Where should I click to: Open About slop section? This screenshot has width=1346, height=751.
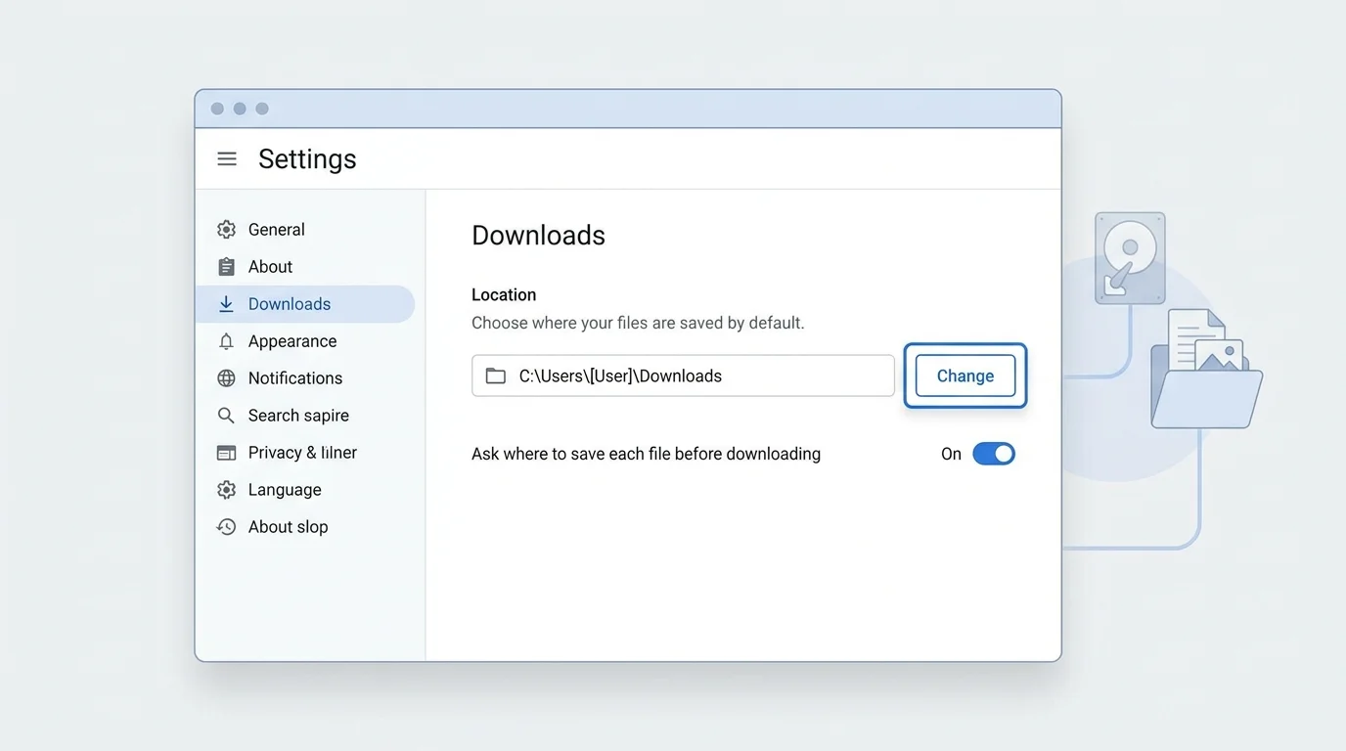[305, 527]
